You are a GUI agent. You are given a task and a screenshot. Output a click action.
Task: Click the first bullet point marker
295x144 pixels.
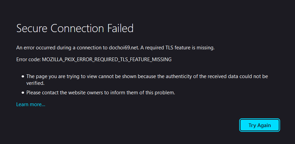pos(23,77)
